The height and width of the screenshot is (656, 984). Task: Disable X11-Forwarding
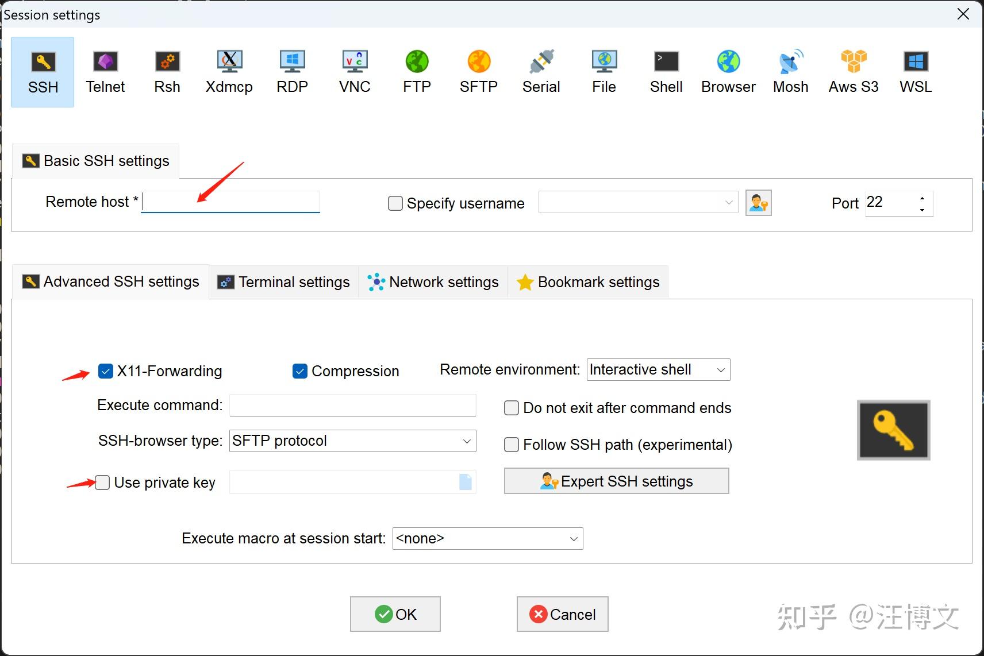[x=105, y=371]
